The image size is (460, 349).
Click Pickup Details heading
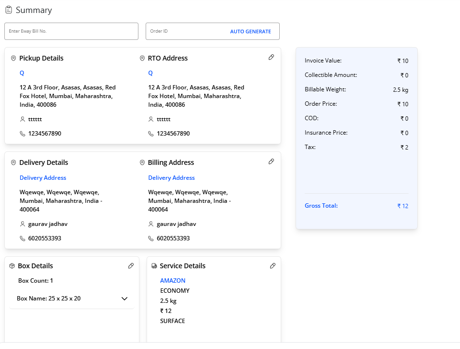(41, 58)
